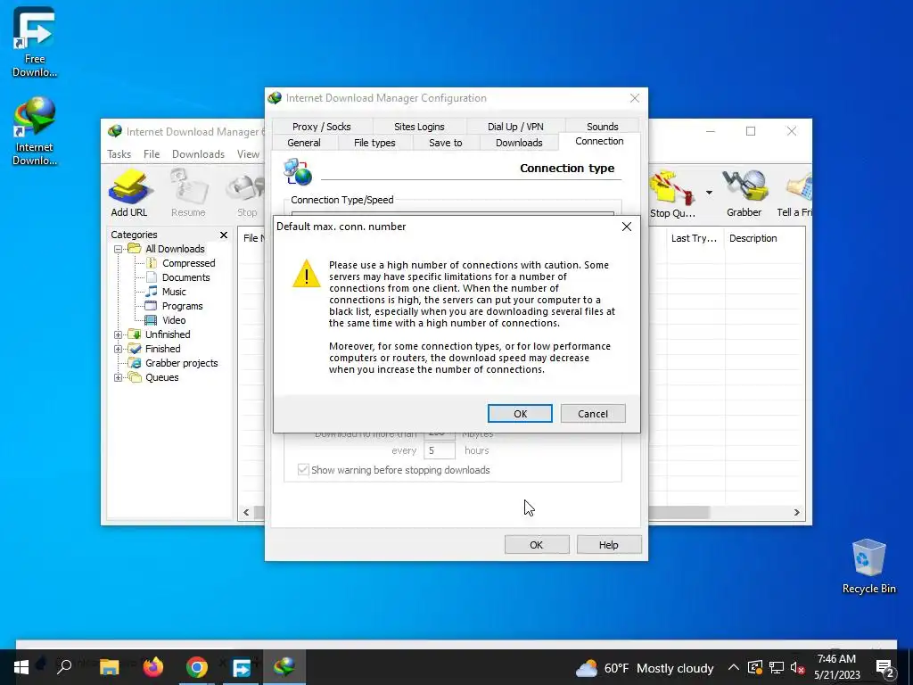913x685 pixels.
Task: Open Free Download Manager desktop shortcut
Action: (x=35, y=42)
